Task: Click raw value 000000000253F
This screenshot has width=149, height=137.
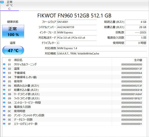Action: point(132,86)
